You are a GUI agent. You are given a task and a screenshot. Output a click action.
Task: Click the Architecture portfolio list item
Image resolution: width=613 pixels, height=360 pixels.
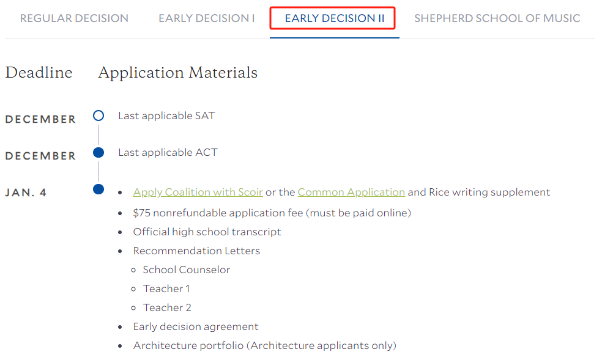pos(265,345)
